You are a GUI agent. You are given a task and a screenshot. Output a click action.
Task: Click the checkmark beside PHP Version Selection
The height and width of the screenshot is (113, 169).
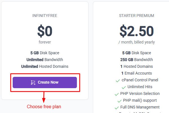pos(116,94)
